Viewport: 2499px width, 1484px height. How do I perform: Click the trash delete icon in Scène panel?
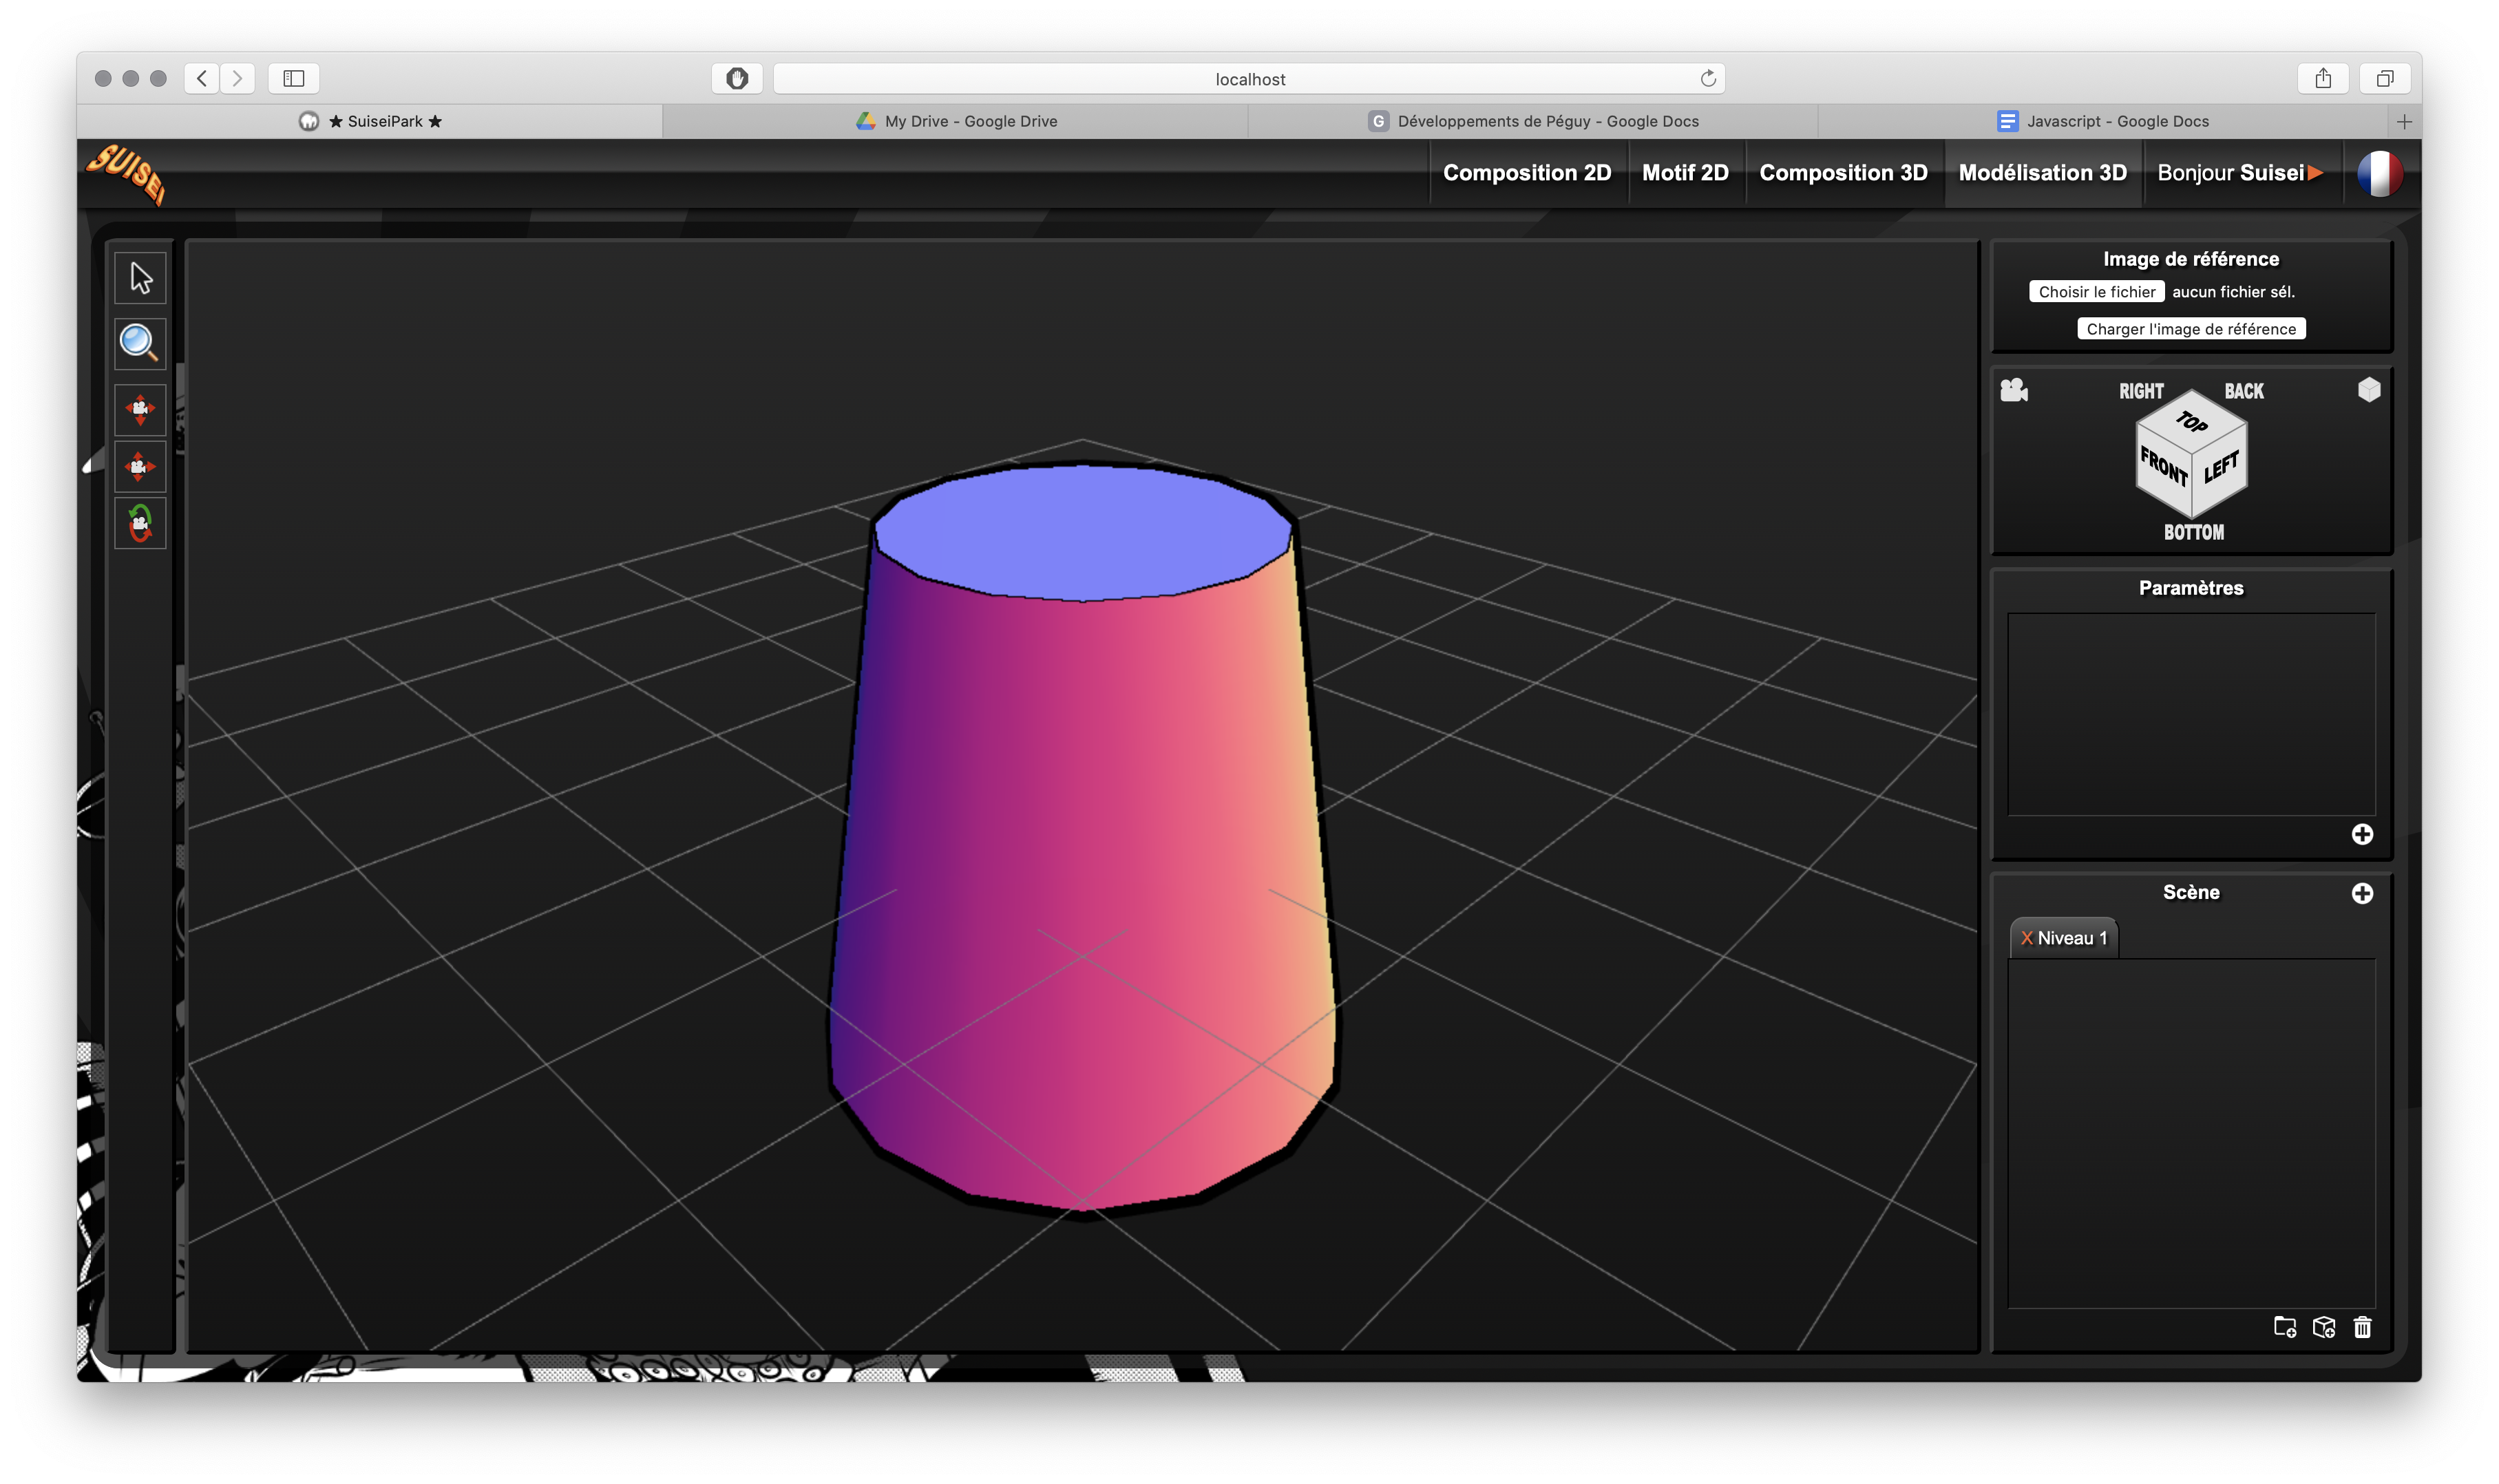(x=2361, y=1327)
